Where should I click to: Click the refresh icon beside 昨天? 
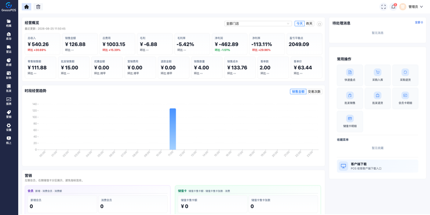pyautogui.click(x=319, y=24)
